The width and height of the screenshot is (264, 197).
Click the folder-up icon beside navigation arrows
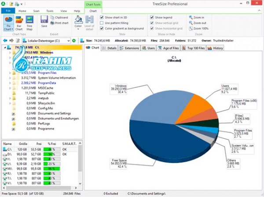(18, 41)
